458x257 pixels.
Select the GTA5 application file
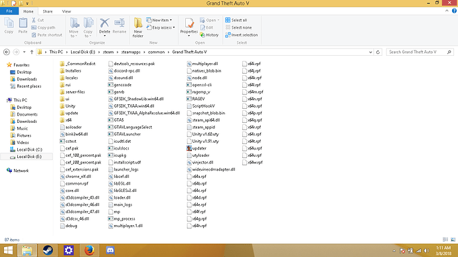click(116, 120)
